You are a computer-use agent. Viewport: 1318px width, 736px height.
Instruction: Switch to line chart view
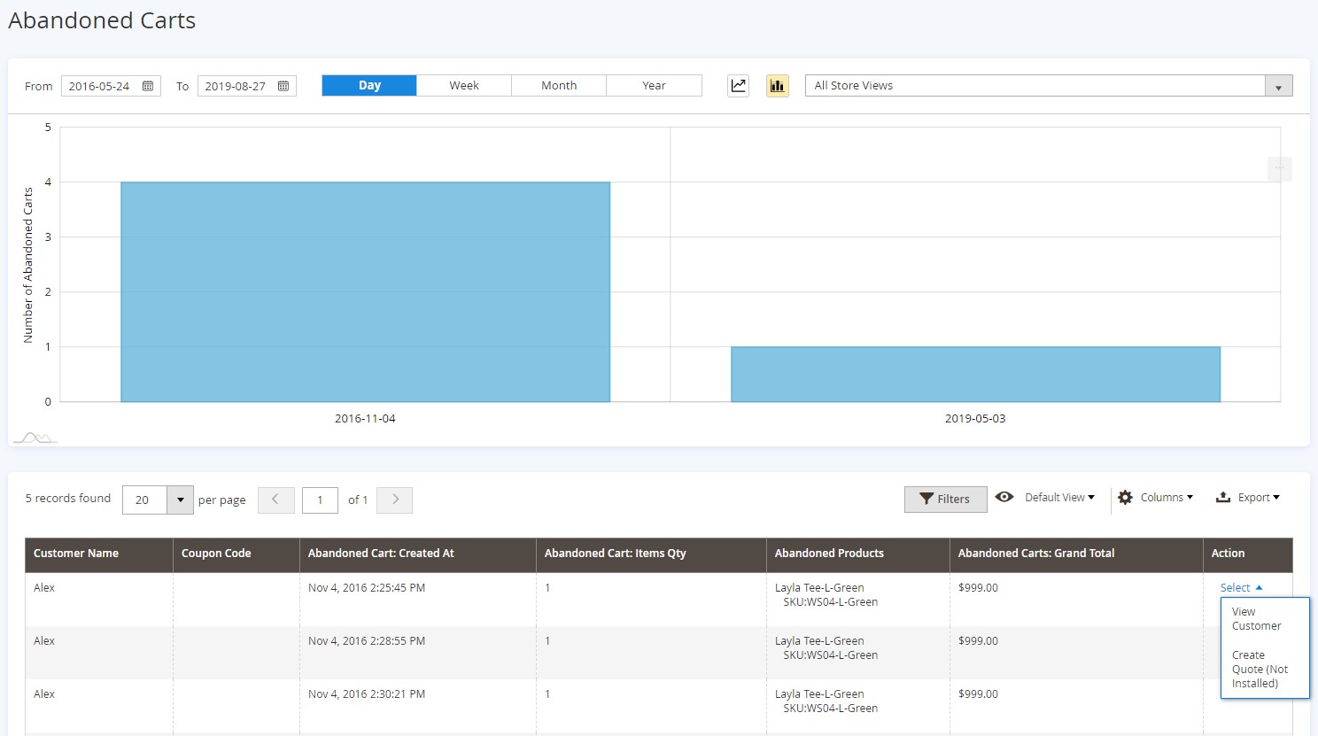click(x=738, y=86)
